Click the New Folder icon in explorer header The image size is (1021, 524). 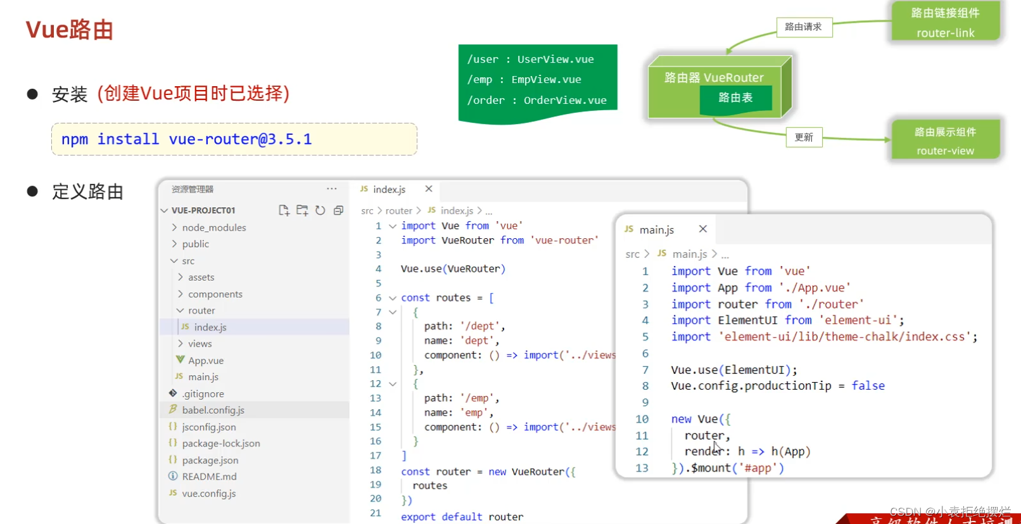pos(302,210)
